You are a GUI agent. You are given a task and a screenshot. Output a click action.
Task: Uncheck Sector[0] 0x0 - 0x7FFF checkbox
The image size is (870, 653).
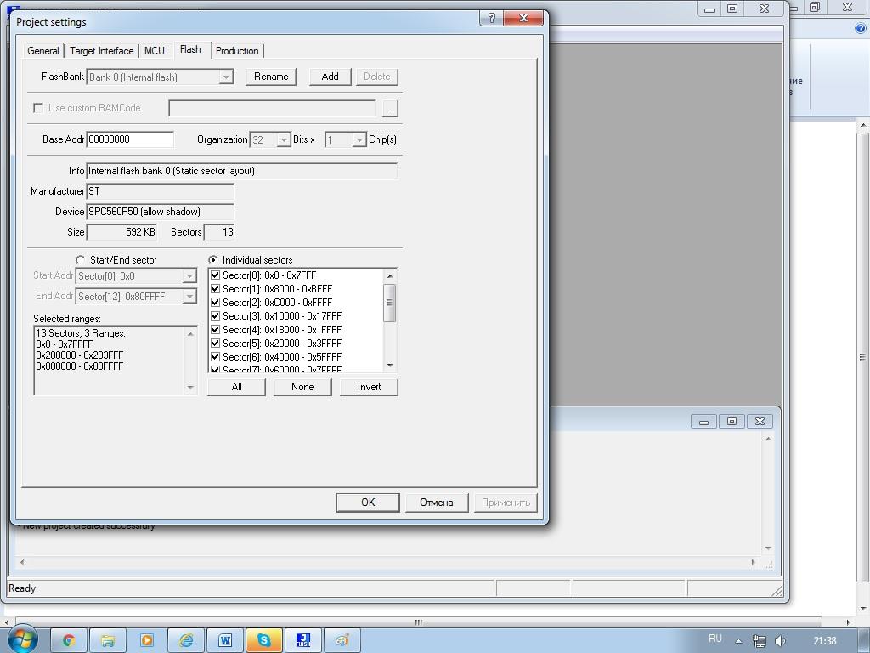tap(216, 275)
